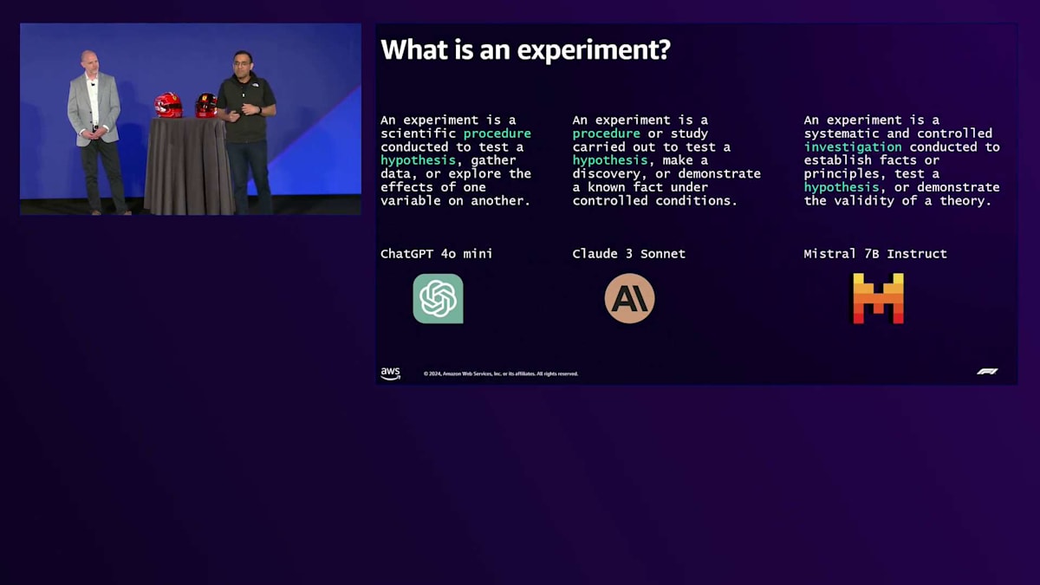Click "procedure" in the Claude definition

[607, 133]
